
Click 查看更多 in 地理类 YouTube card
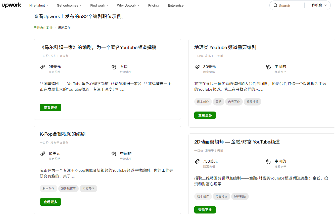tap(205, 115)
